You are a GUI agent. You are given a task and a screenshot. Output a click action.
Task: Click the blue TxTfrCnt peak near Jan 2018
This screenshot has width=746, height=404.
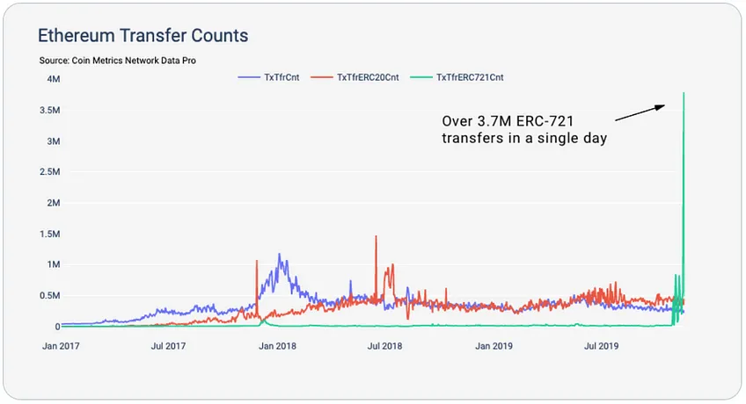(x=279, y=256)
